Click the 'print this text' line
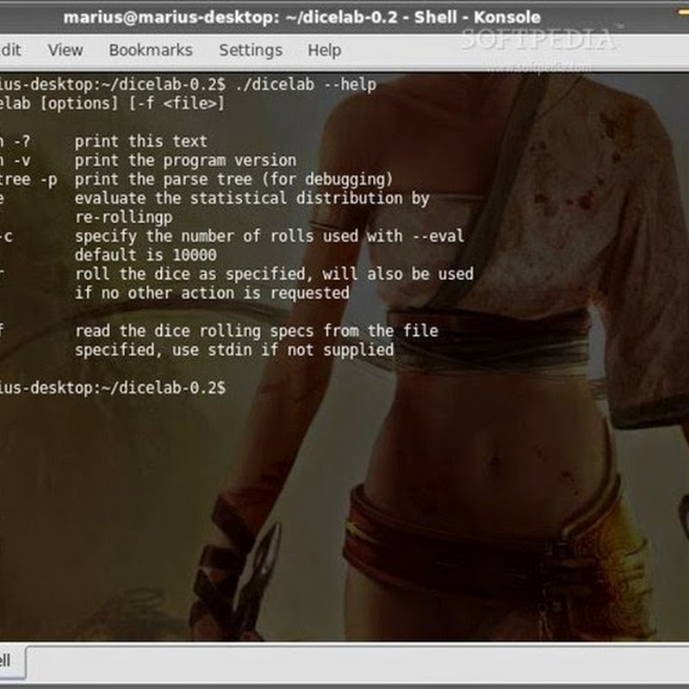The image size is (689, 689). (x=140, y=141)
